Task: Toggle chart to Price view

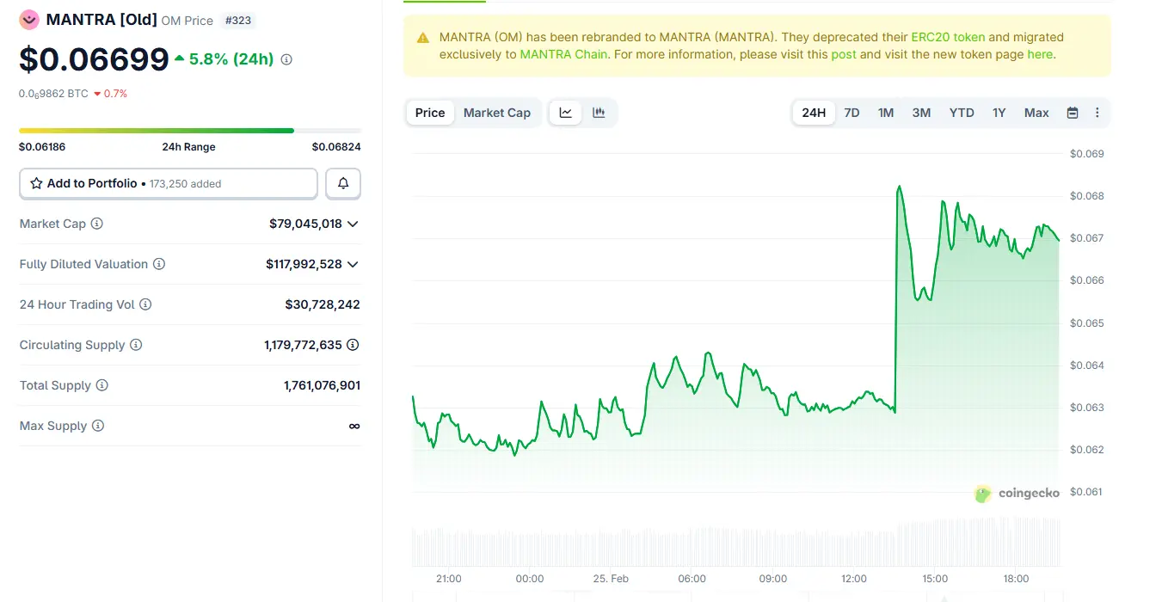Action: tap(430, 113)
